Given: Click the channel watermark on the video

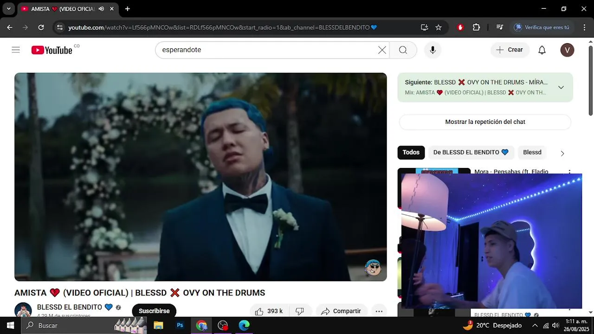Looking at the screenshot, I should [x=373, y=267].
